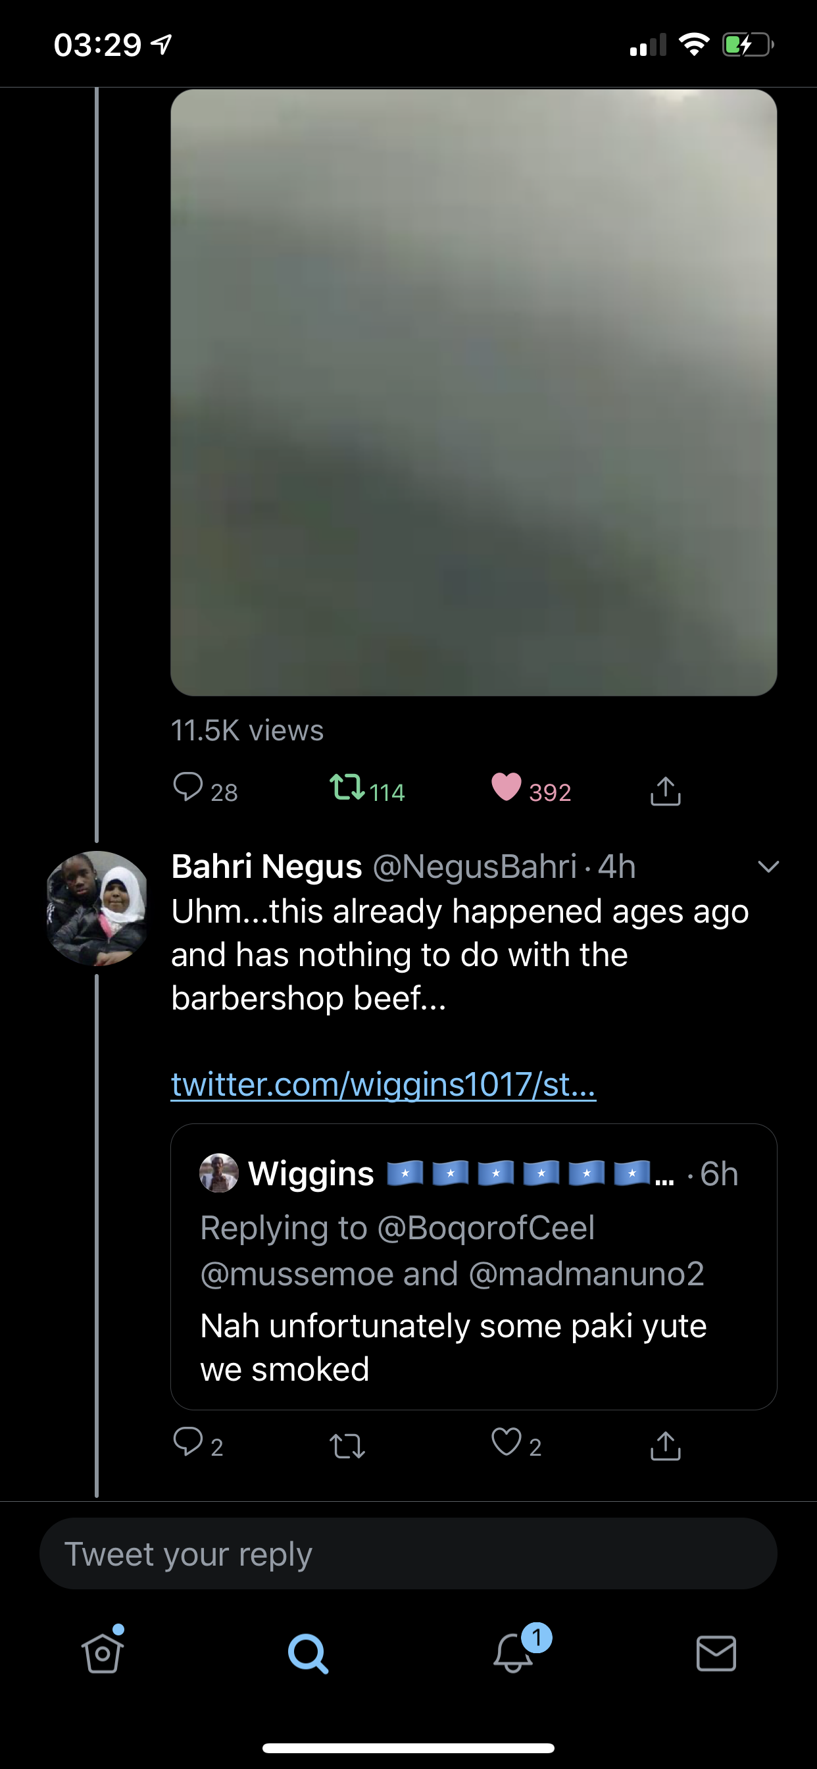Share Bahri Negus's tweet
This screenshot has height=1769, width=817.
click(665, 1445)
